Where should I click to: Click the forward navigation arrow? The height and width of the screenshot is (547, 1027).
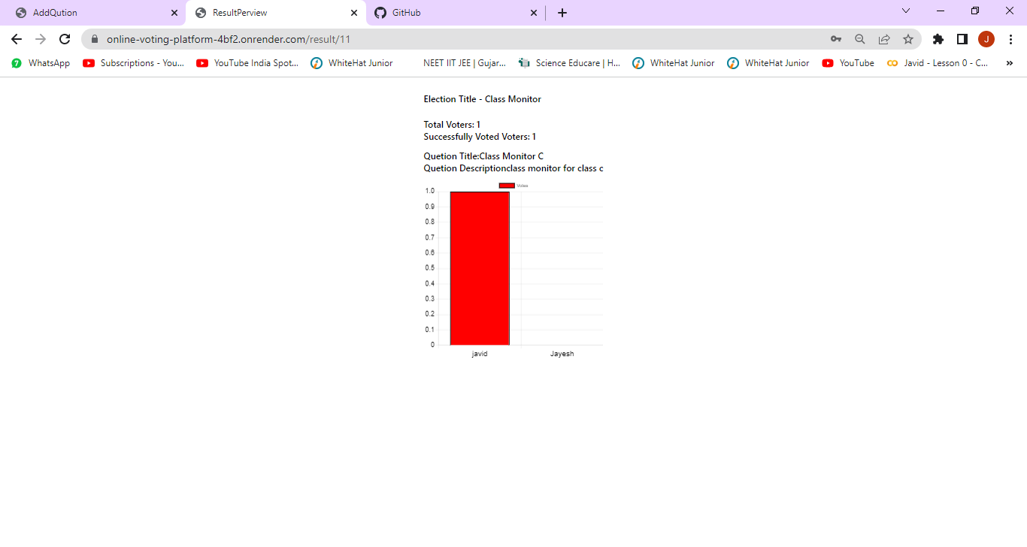coord(41,39)
